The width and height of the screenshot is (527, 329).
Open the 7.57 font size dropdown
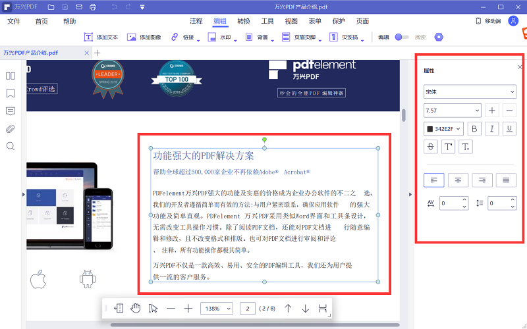tap(452, 110)
